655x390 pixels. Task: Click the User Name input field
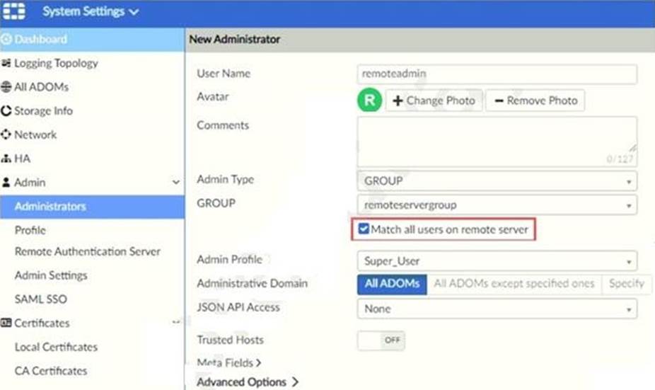[497, 74]
